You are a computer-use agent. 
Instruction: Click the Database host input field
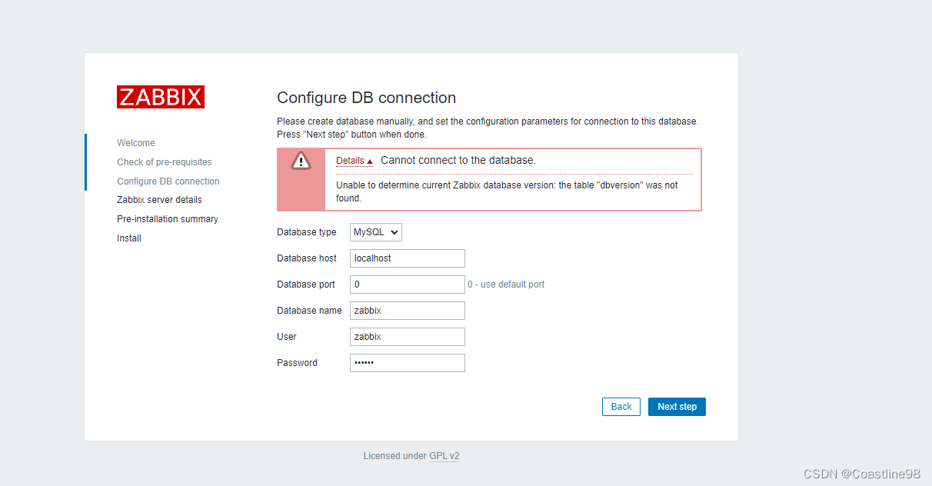point(407,258)
